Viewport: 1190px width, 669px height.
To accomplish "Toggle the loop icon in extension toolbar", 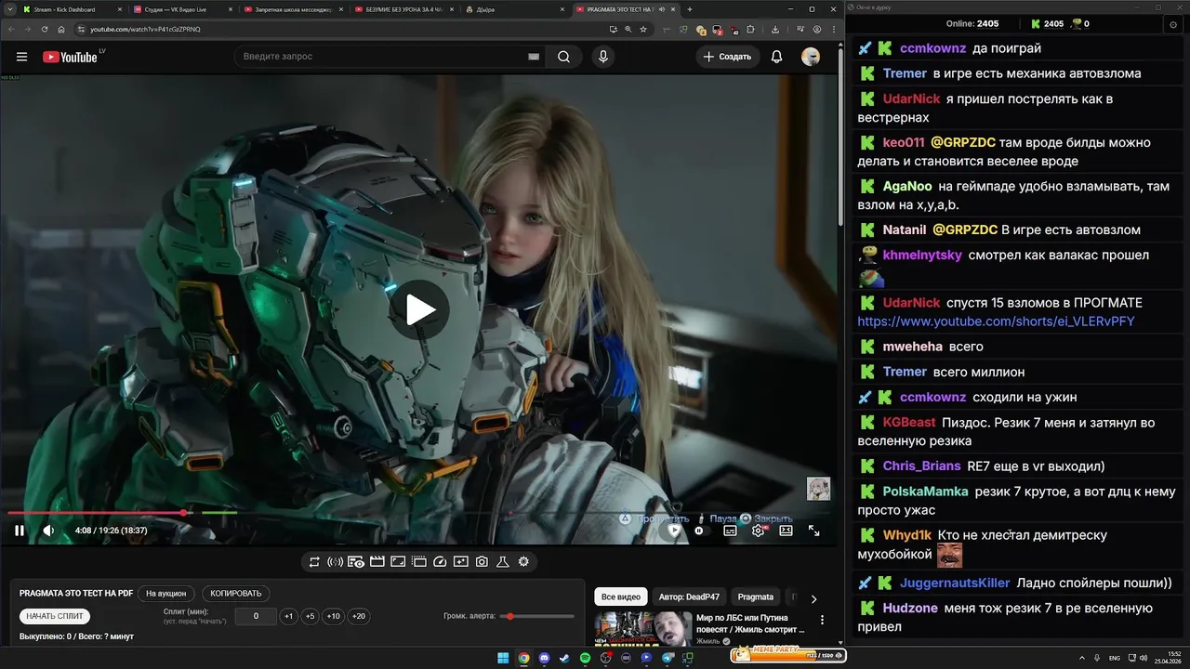I will tap(314, 561).
